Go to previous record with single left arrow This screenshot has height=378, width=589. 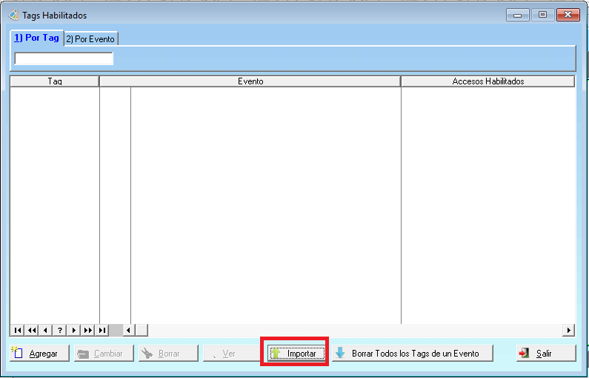(x=46, y=330)
